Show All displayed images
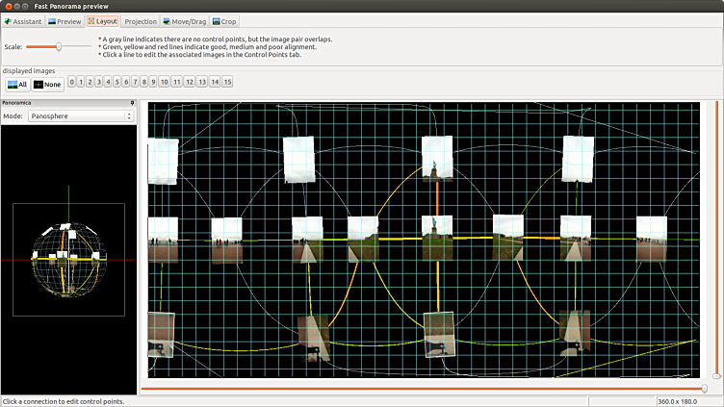This screenshot has height=407, width=724. pyautogui.click(x=17, y=84)
